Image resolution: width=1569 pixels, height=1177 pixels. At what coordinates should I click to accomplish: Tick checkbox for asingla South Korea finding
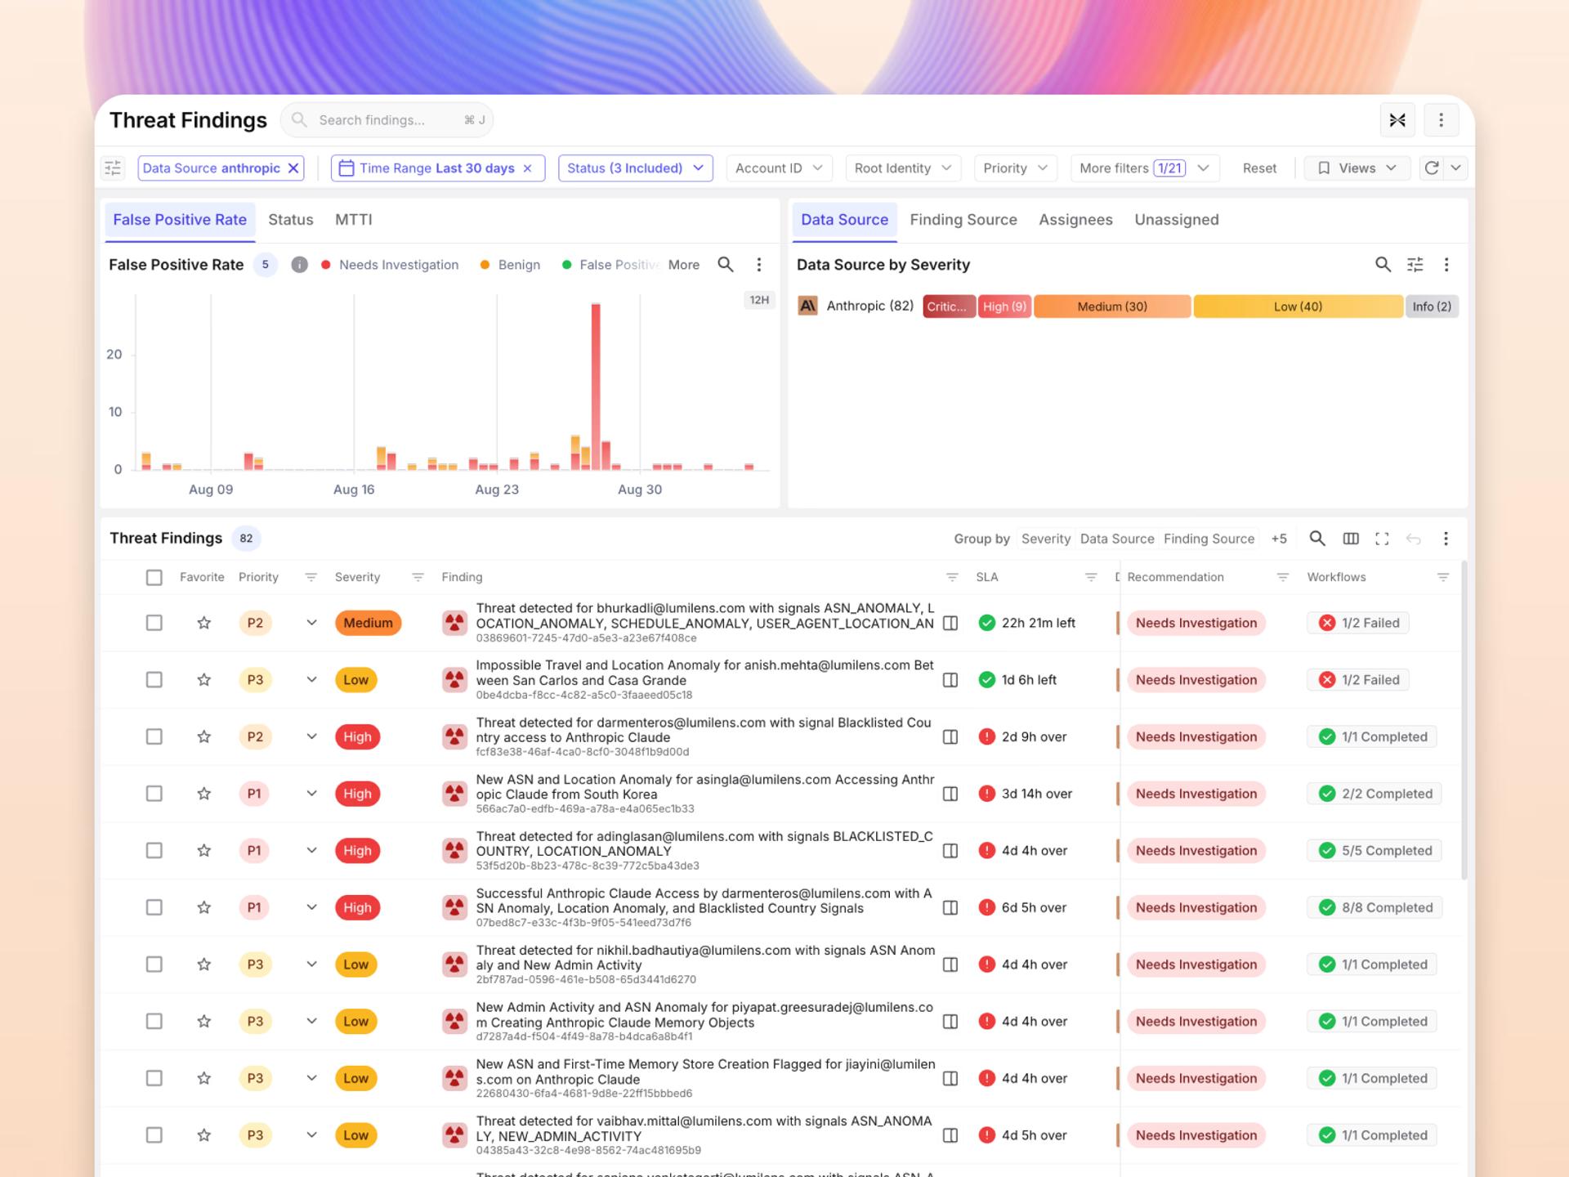point(154,794)
